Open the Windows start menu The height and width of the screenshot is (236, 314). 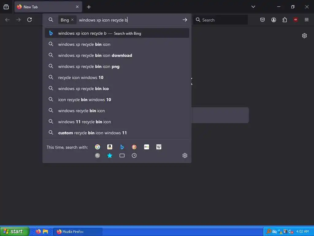(14, 231)
